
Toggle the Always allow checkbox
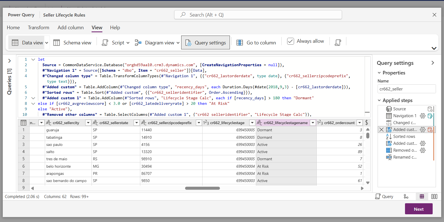tap(290, 41)
